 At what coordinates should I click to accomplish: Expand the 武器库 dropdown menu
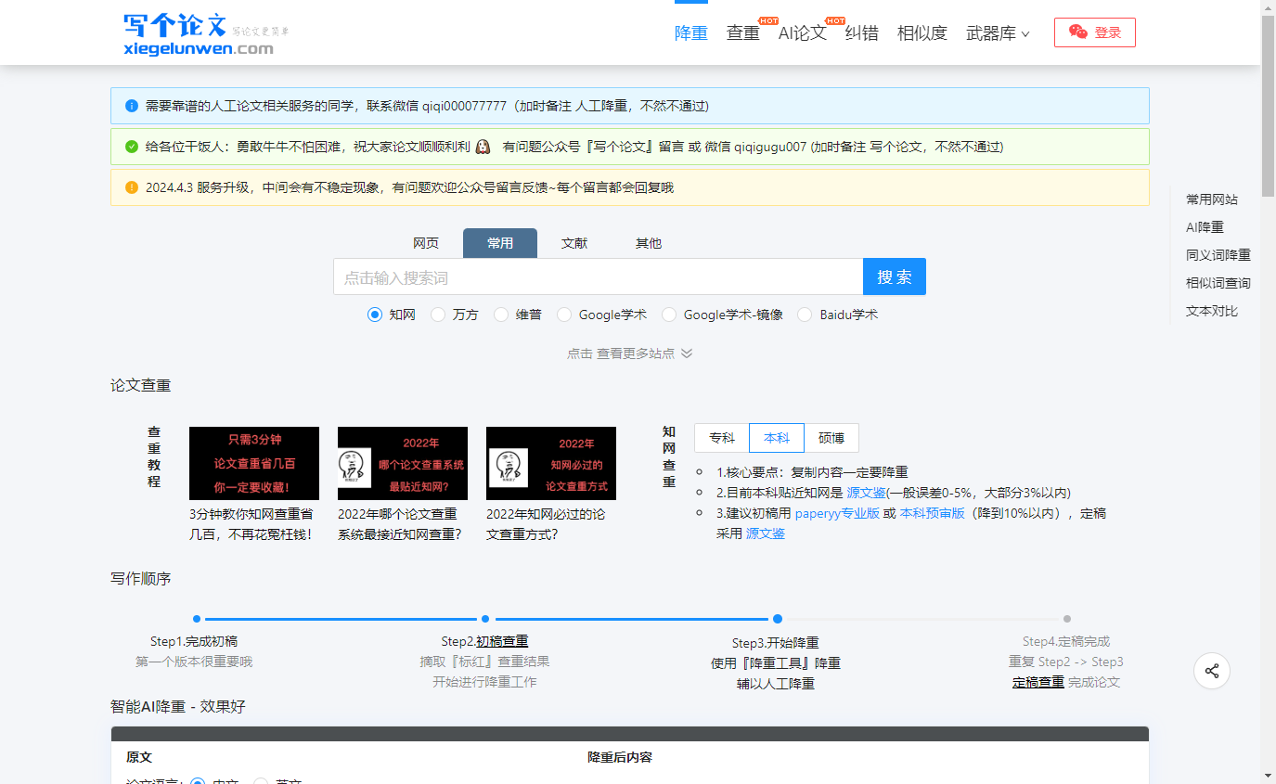tap(998, 33)
